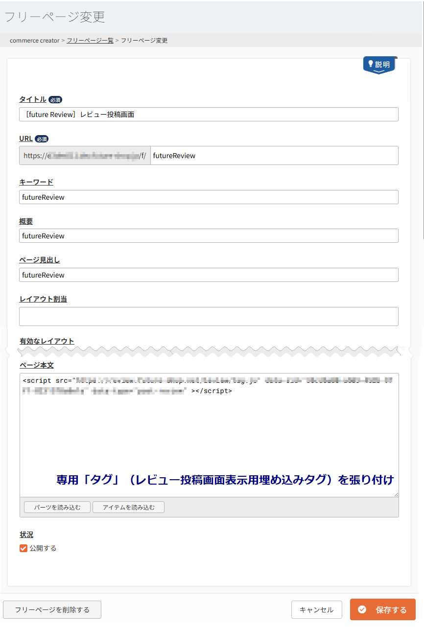The width and height of the screenshot is (424, 630).
Task: Click the アイテムを読み込む button
Action: click(128, 507)
